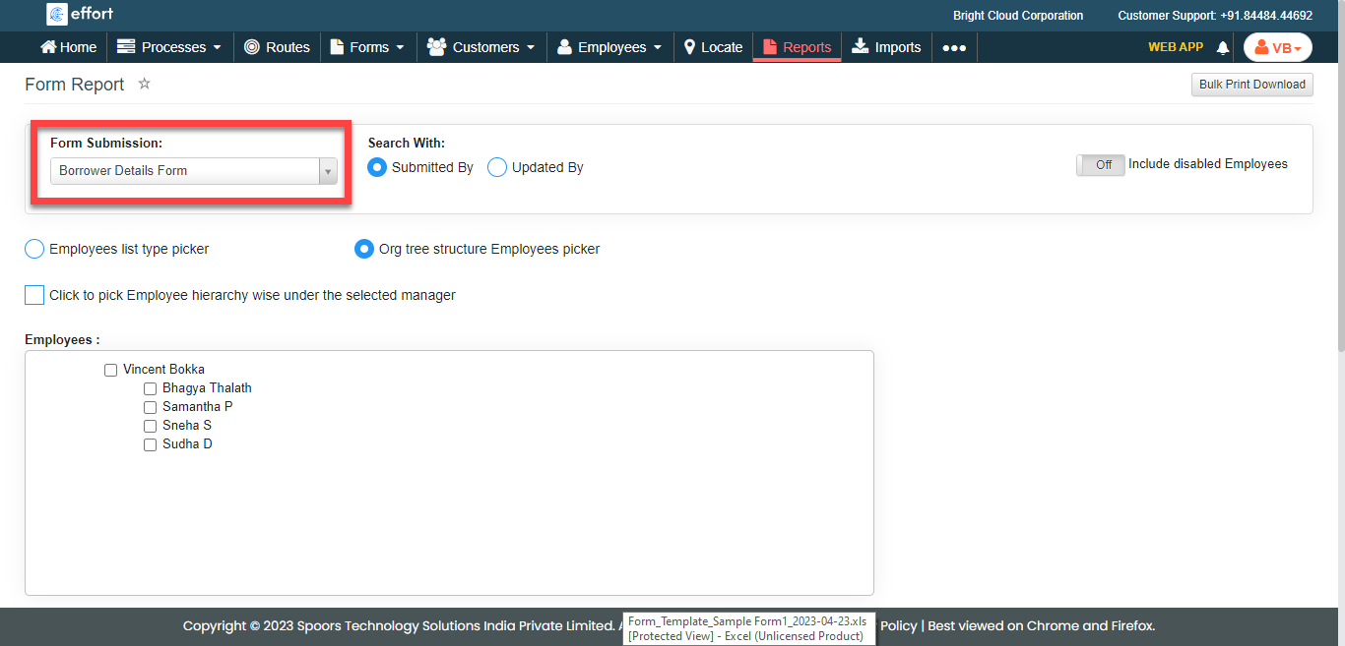1345x646 pixels.
Task: Open the Form Submission dropdown
Action: point(194,171)
